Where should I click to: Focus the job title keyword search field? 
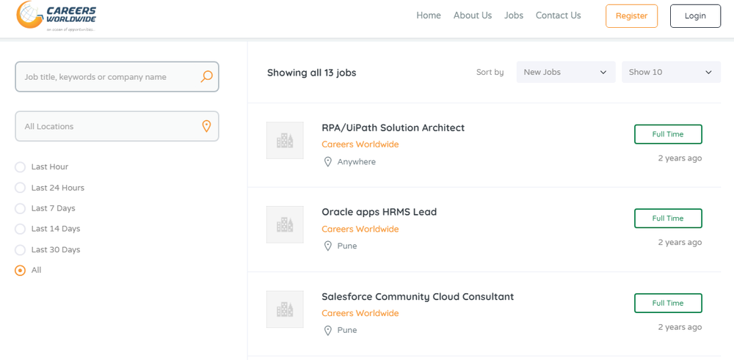(x=106, y=77)
